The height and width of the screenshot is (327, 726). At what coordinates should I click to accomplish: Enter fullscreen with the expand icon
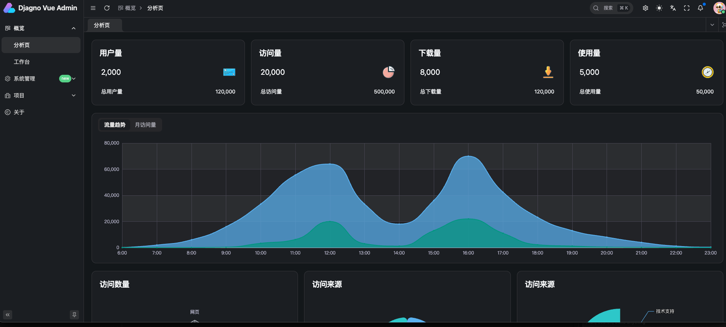pyautogui.click(x=686, y=8)
